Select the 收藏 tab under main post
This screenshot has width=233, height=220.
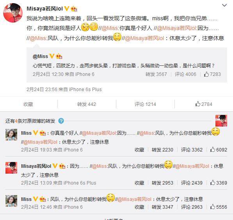pos(28,104)
